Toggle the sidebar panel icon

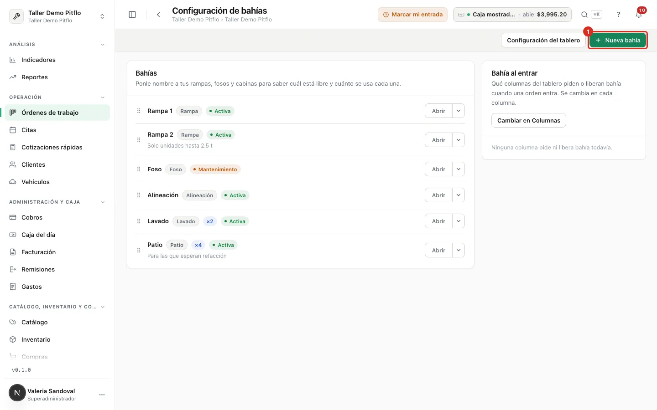132,15
